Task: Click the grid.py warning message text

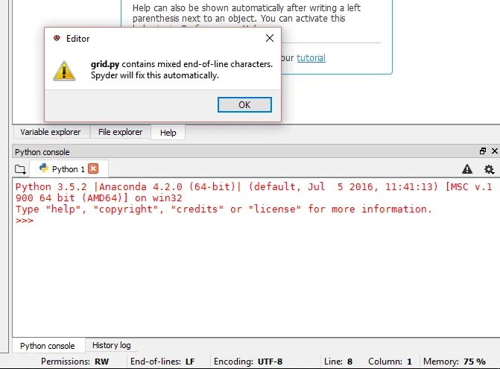Action: (x=182, y=70)
